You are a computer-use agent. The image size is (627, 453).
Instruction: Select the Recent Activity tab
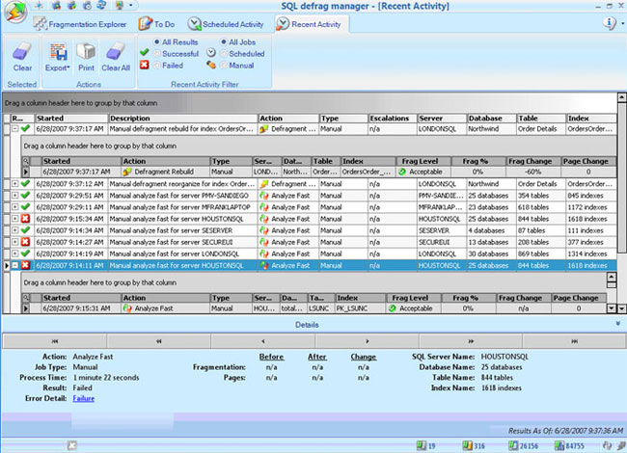[x=310, y=24]
